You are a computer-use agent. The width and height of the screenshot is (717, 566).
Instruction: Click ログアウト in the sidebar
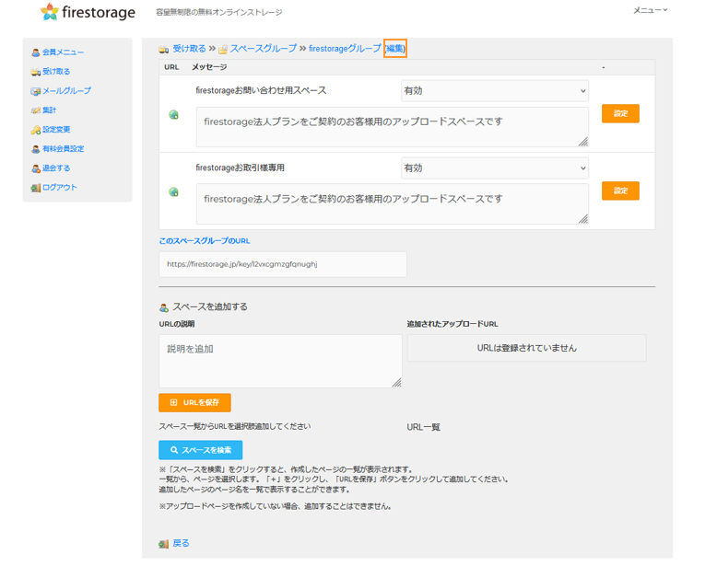pyautogui.click(x=60, y=188)
